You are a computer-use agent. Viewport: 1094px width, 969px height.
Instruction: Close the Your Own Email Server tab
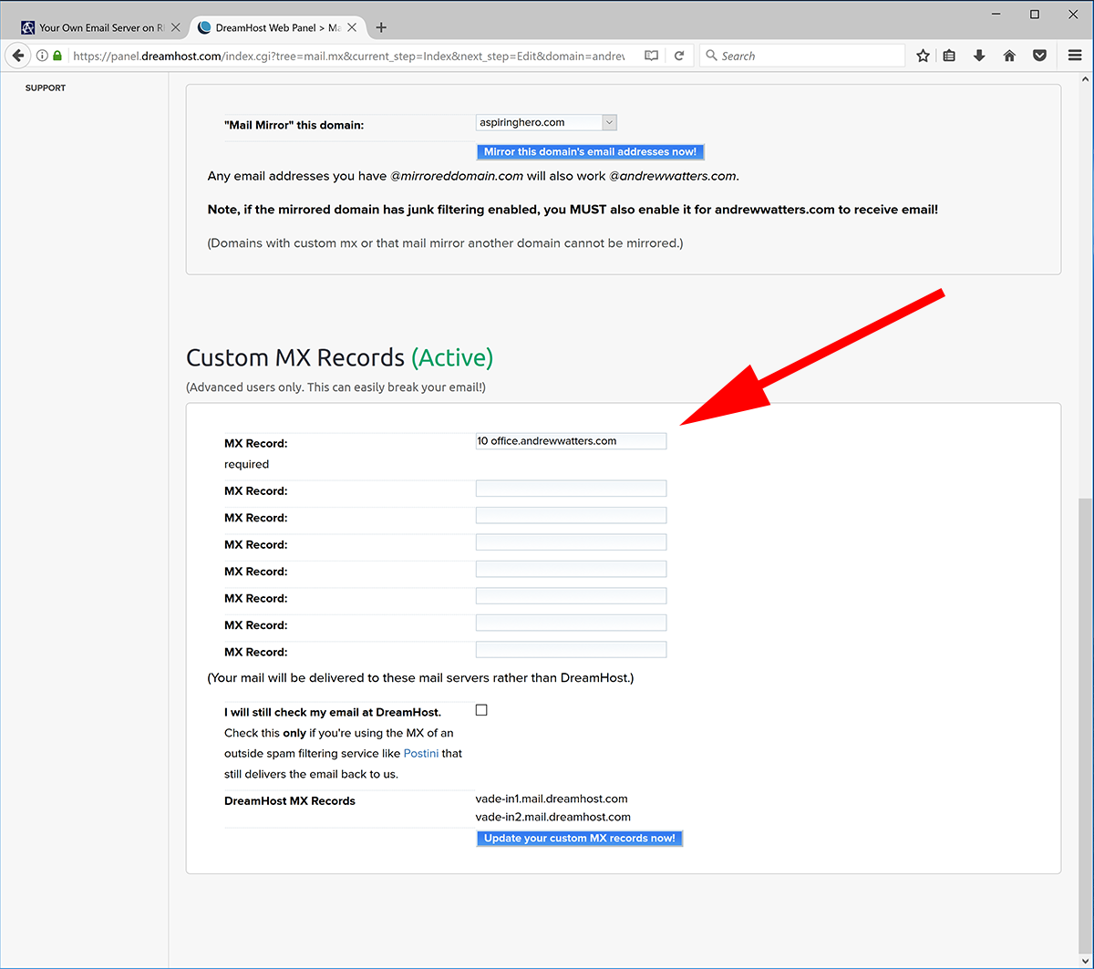click(176, 27)
